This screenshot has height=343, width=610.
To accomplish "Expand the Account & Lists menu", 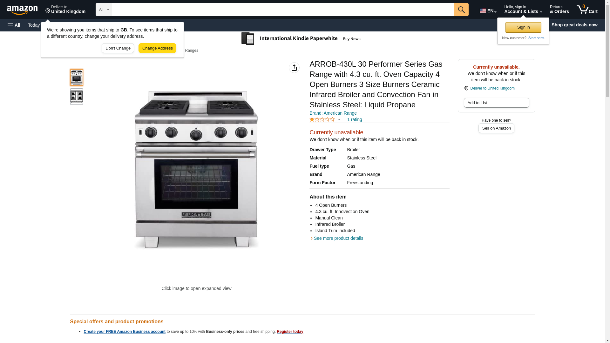I will point(523,10).
